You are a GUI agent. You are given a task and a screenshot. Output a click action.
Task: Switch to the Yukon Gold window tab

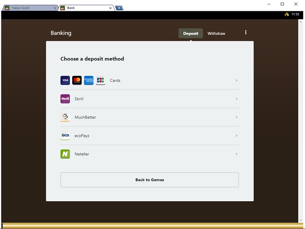[x=28, y=8]
